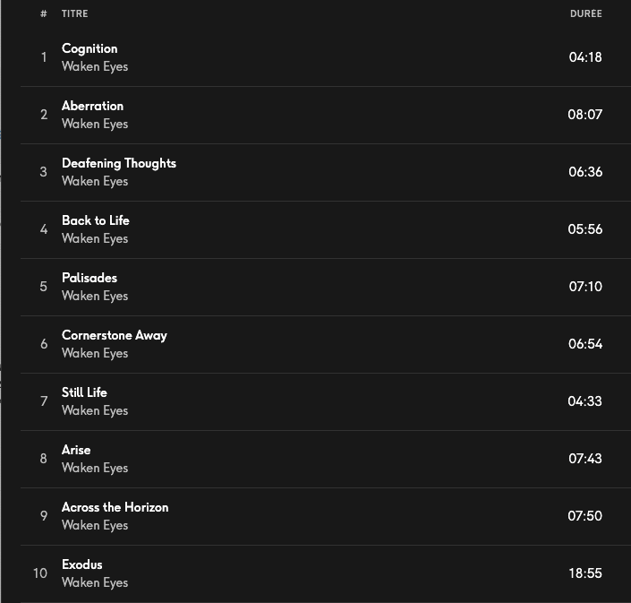Viewport: 631px width, 603px height.
Task: Select the Cornerstone Away song
Action: [115, 335]
